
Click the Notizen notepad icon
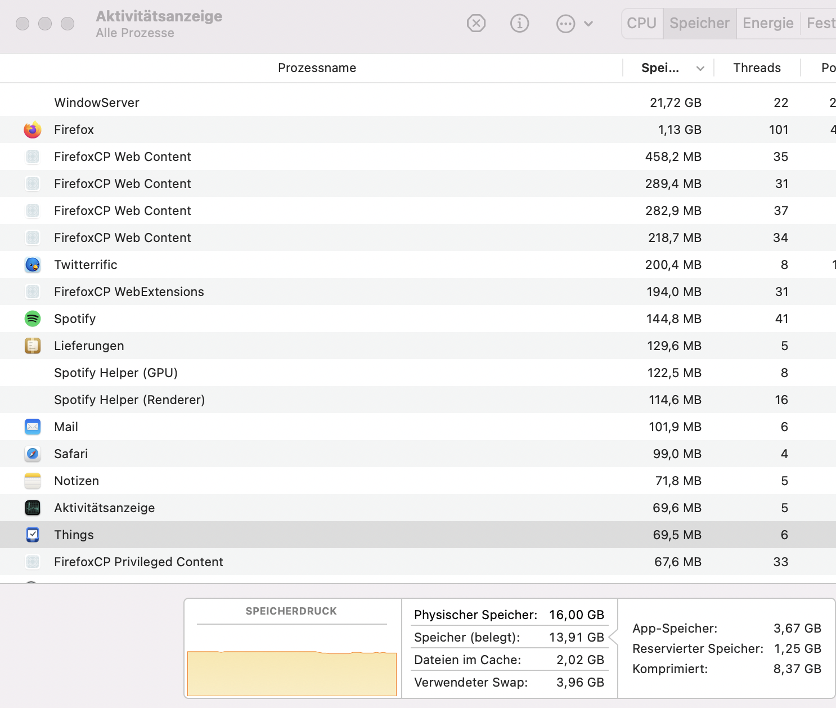(33, 481)
